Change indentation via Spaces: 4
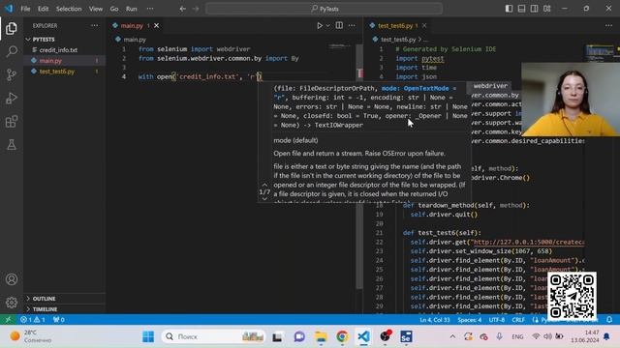This screenshot has width=620, height=348. (469, 320)
